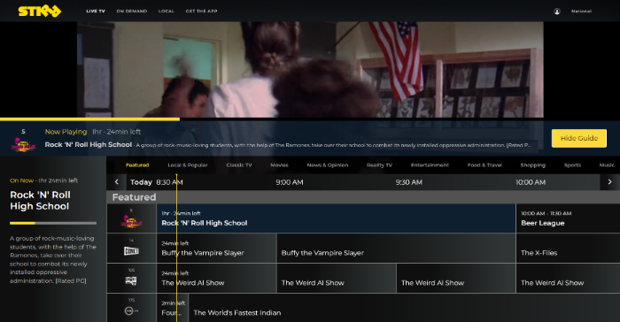Click the yellow video progress bar

coord(89,119)
